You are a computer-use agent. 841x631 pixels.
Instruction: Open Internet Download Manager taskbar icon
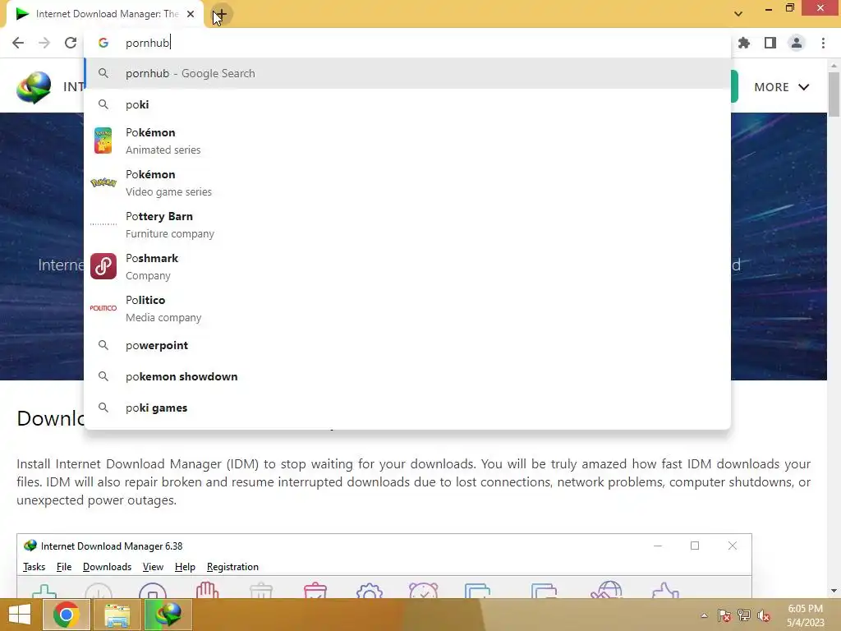point(168,615)
